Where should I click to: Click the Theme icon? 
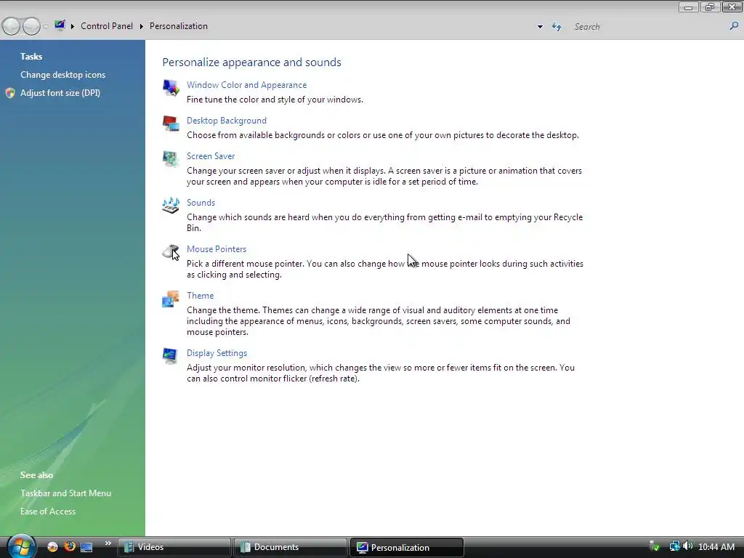coord(171,299)
